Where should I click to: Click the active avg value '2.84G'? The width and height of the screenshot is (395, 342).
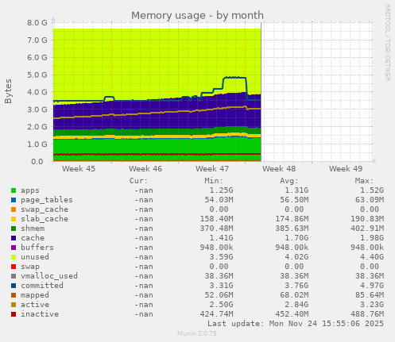(296, 305)
